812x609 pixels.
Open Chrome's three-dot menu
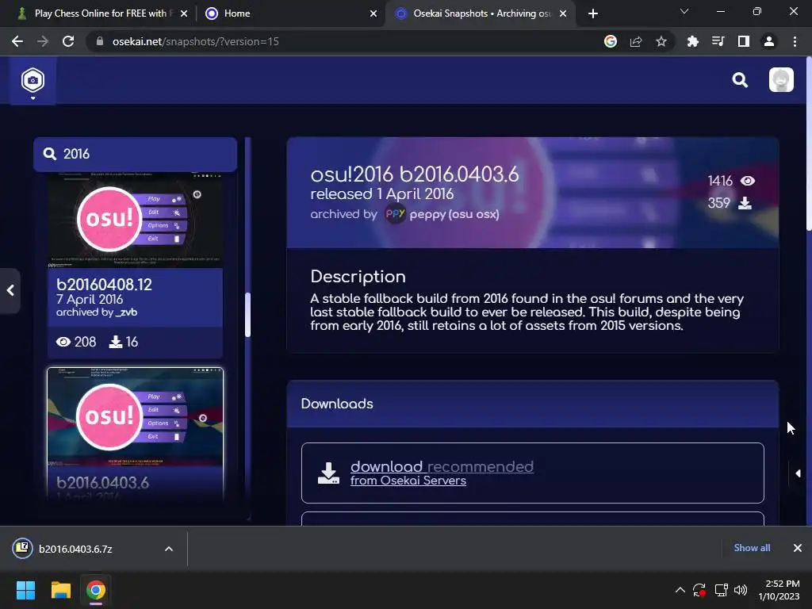pos(795,41)
